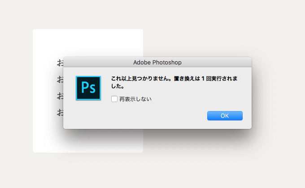Click the white canvas area below the dialog
This screenshot has height=188, width=305.
(88, 141)
